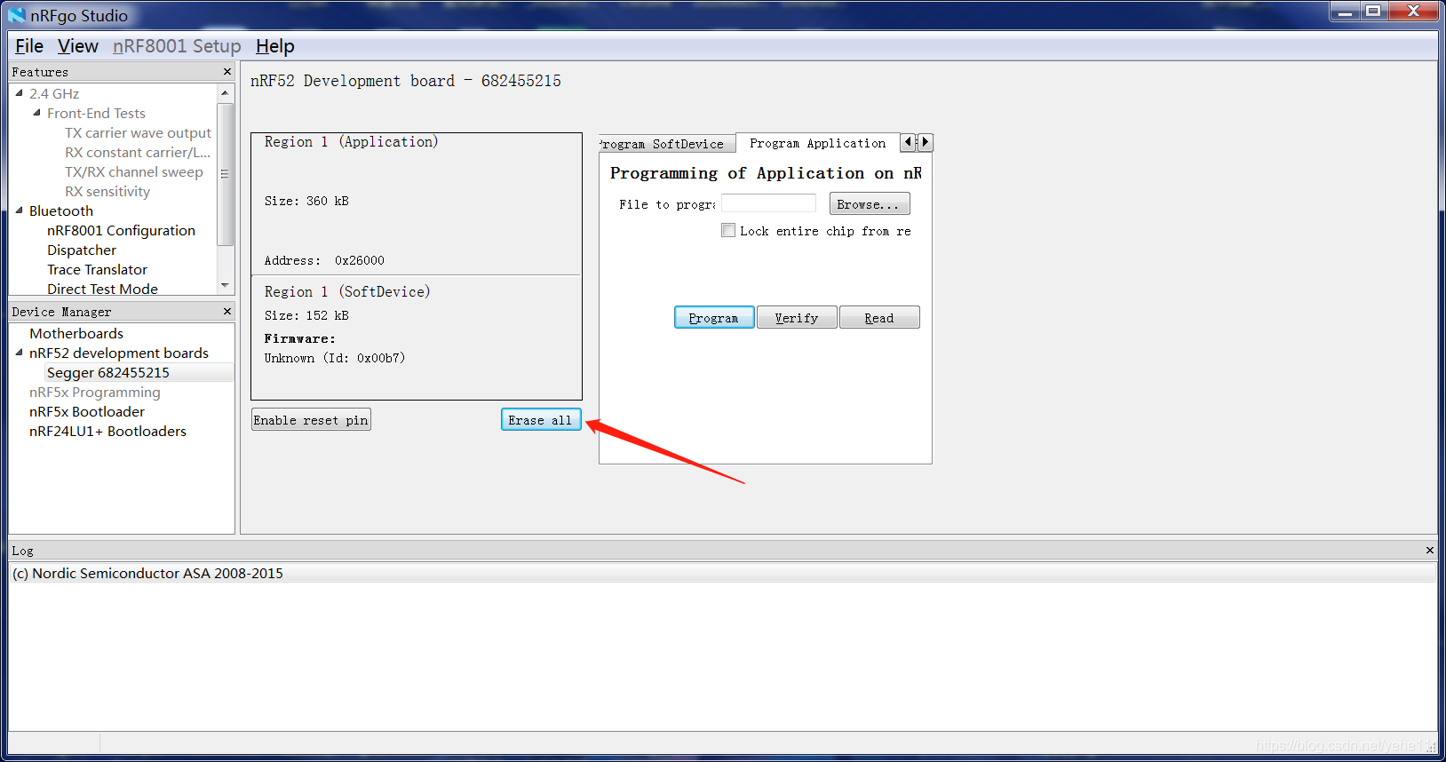The height and width of the screenshot is (762, 1446).
Task: Select TX/RX channel sweep item
Action: click(x=134, y=171)
